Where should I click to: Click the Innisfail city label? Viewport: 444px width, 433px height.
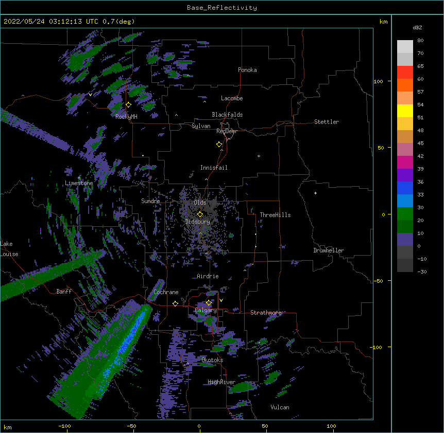coord(214,168)
